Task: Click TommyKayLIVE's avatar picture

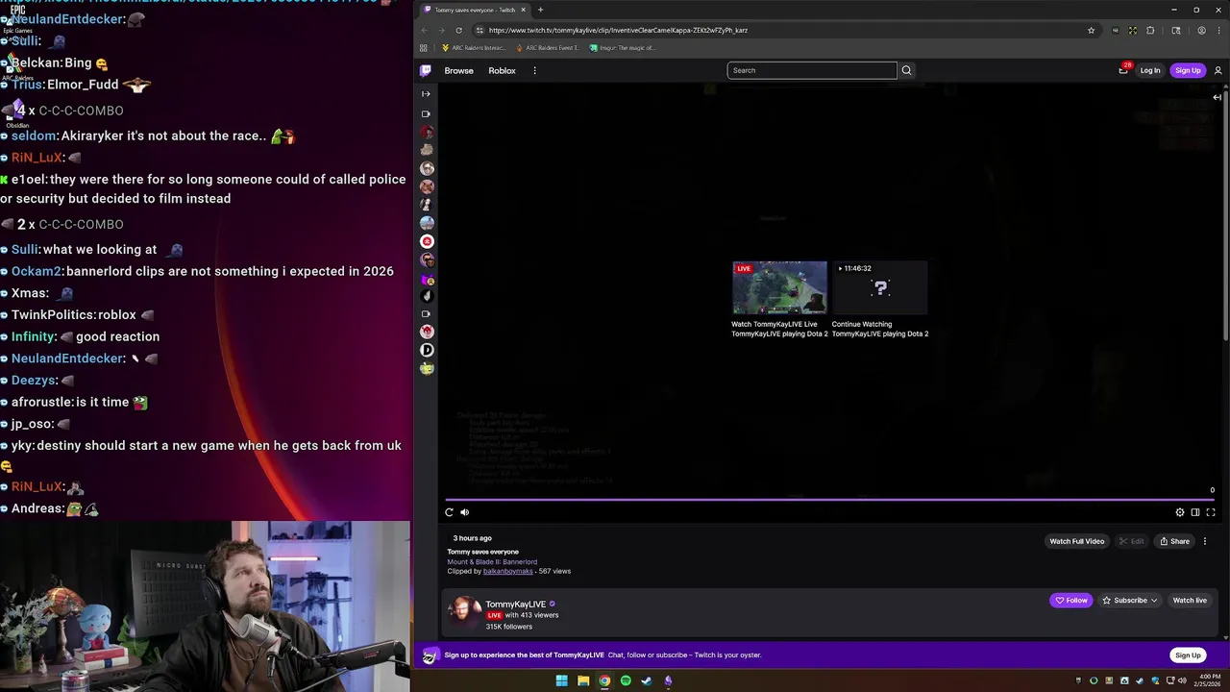Action: pyautogui.click(x=464, y=613)
